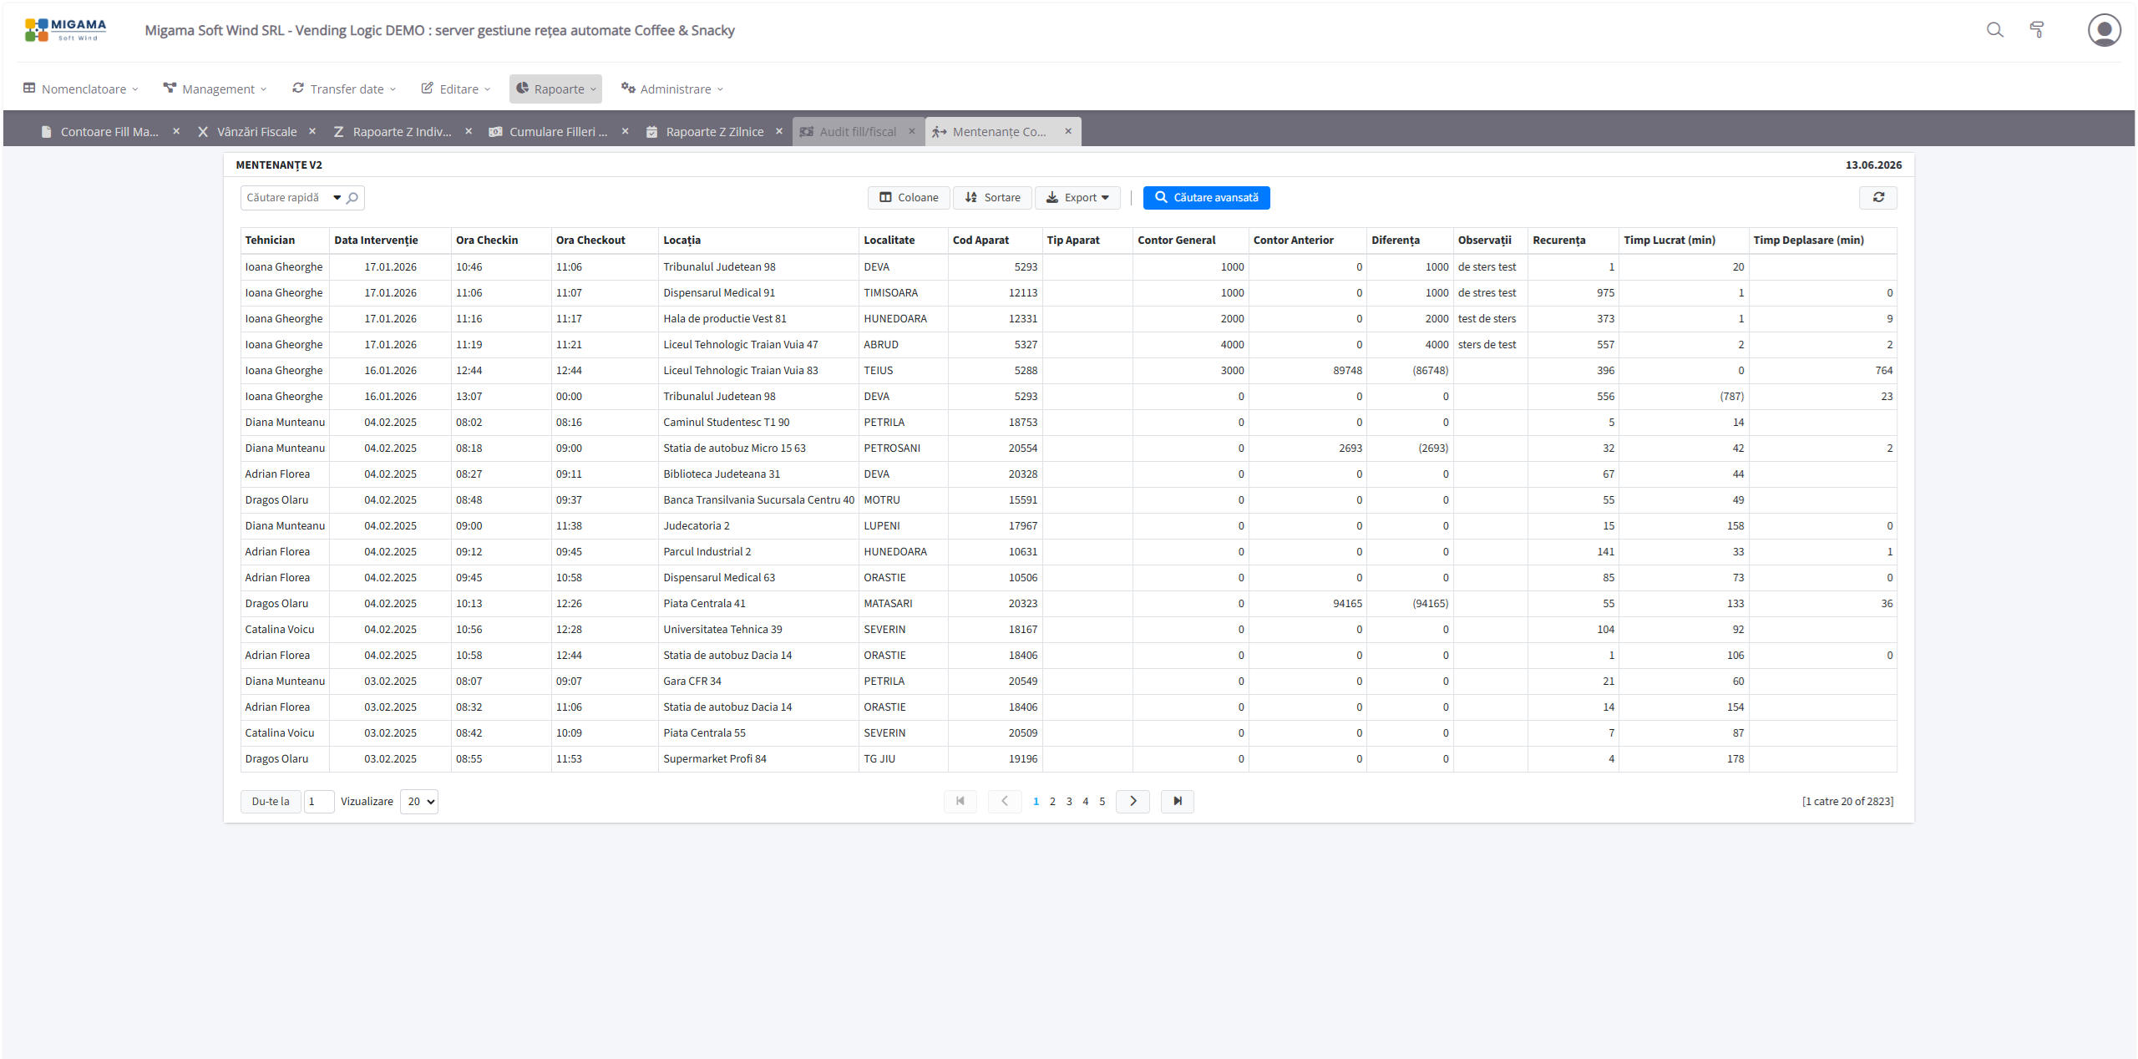The height and width of the screenshot is (1059, 2138).
Task: Click the Căutare rapidă input field
Action: 286,198
